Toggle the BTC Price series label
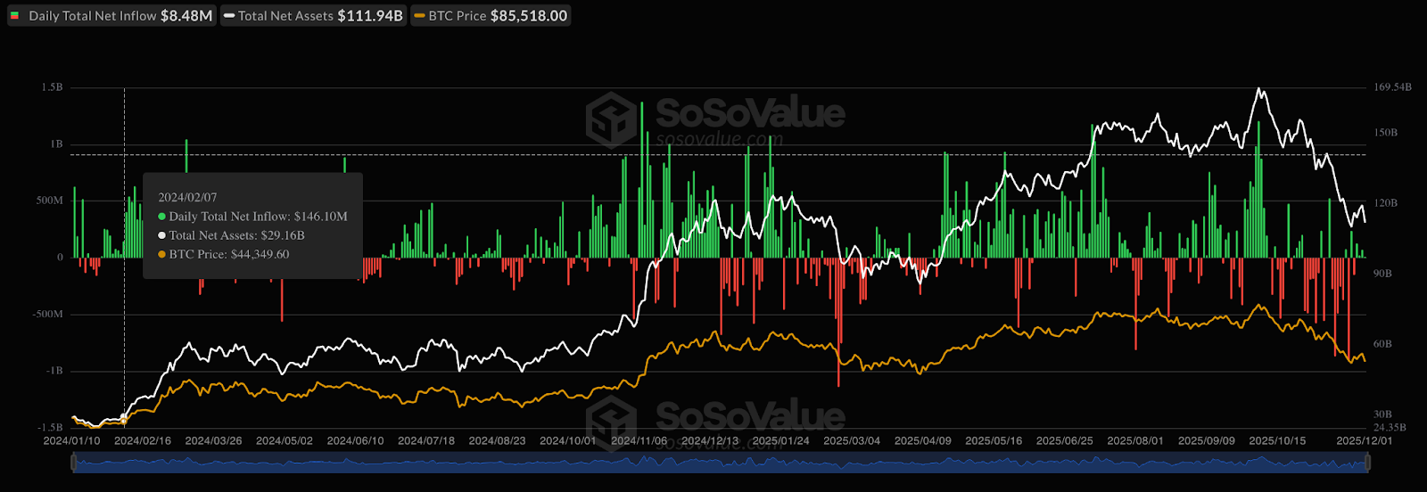This screenshot has height=492, width=1427. (458, 16)
